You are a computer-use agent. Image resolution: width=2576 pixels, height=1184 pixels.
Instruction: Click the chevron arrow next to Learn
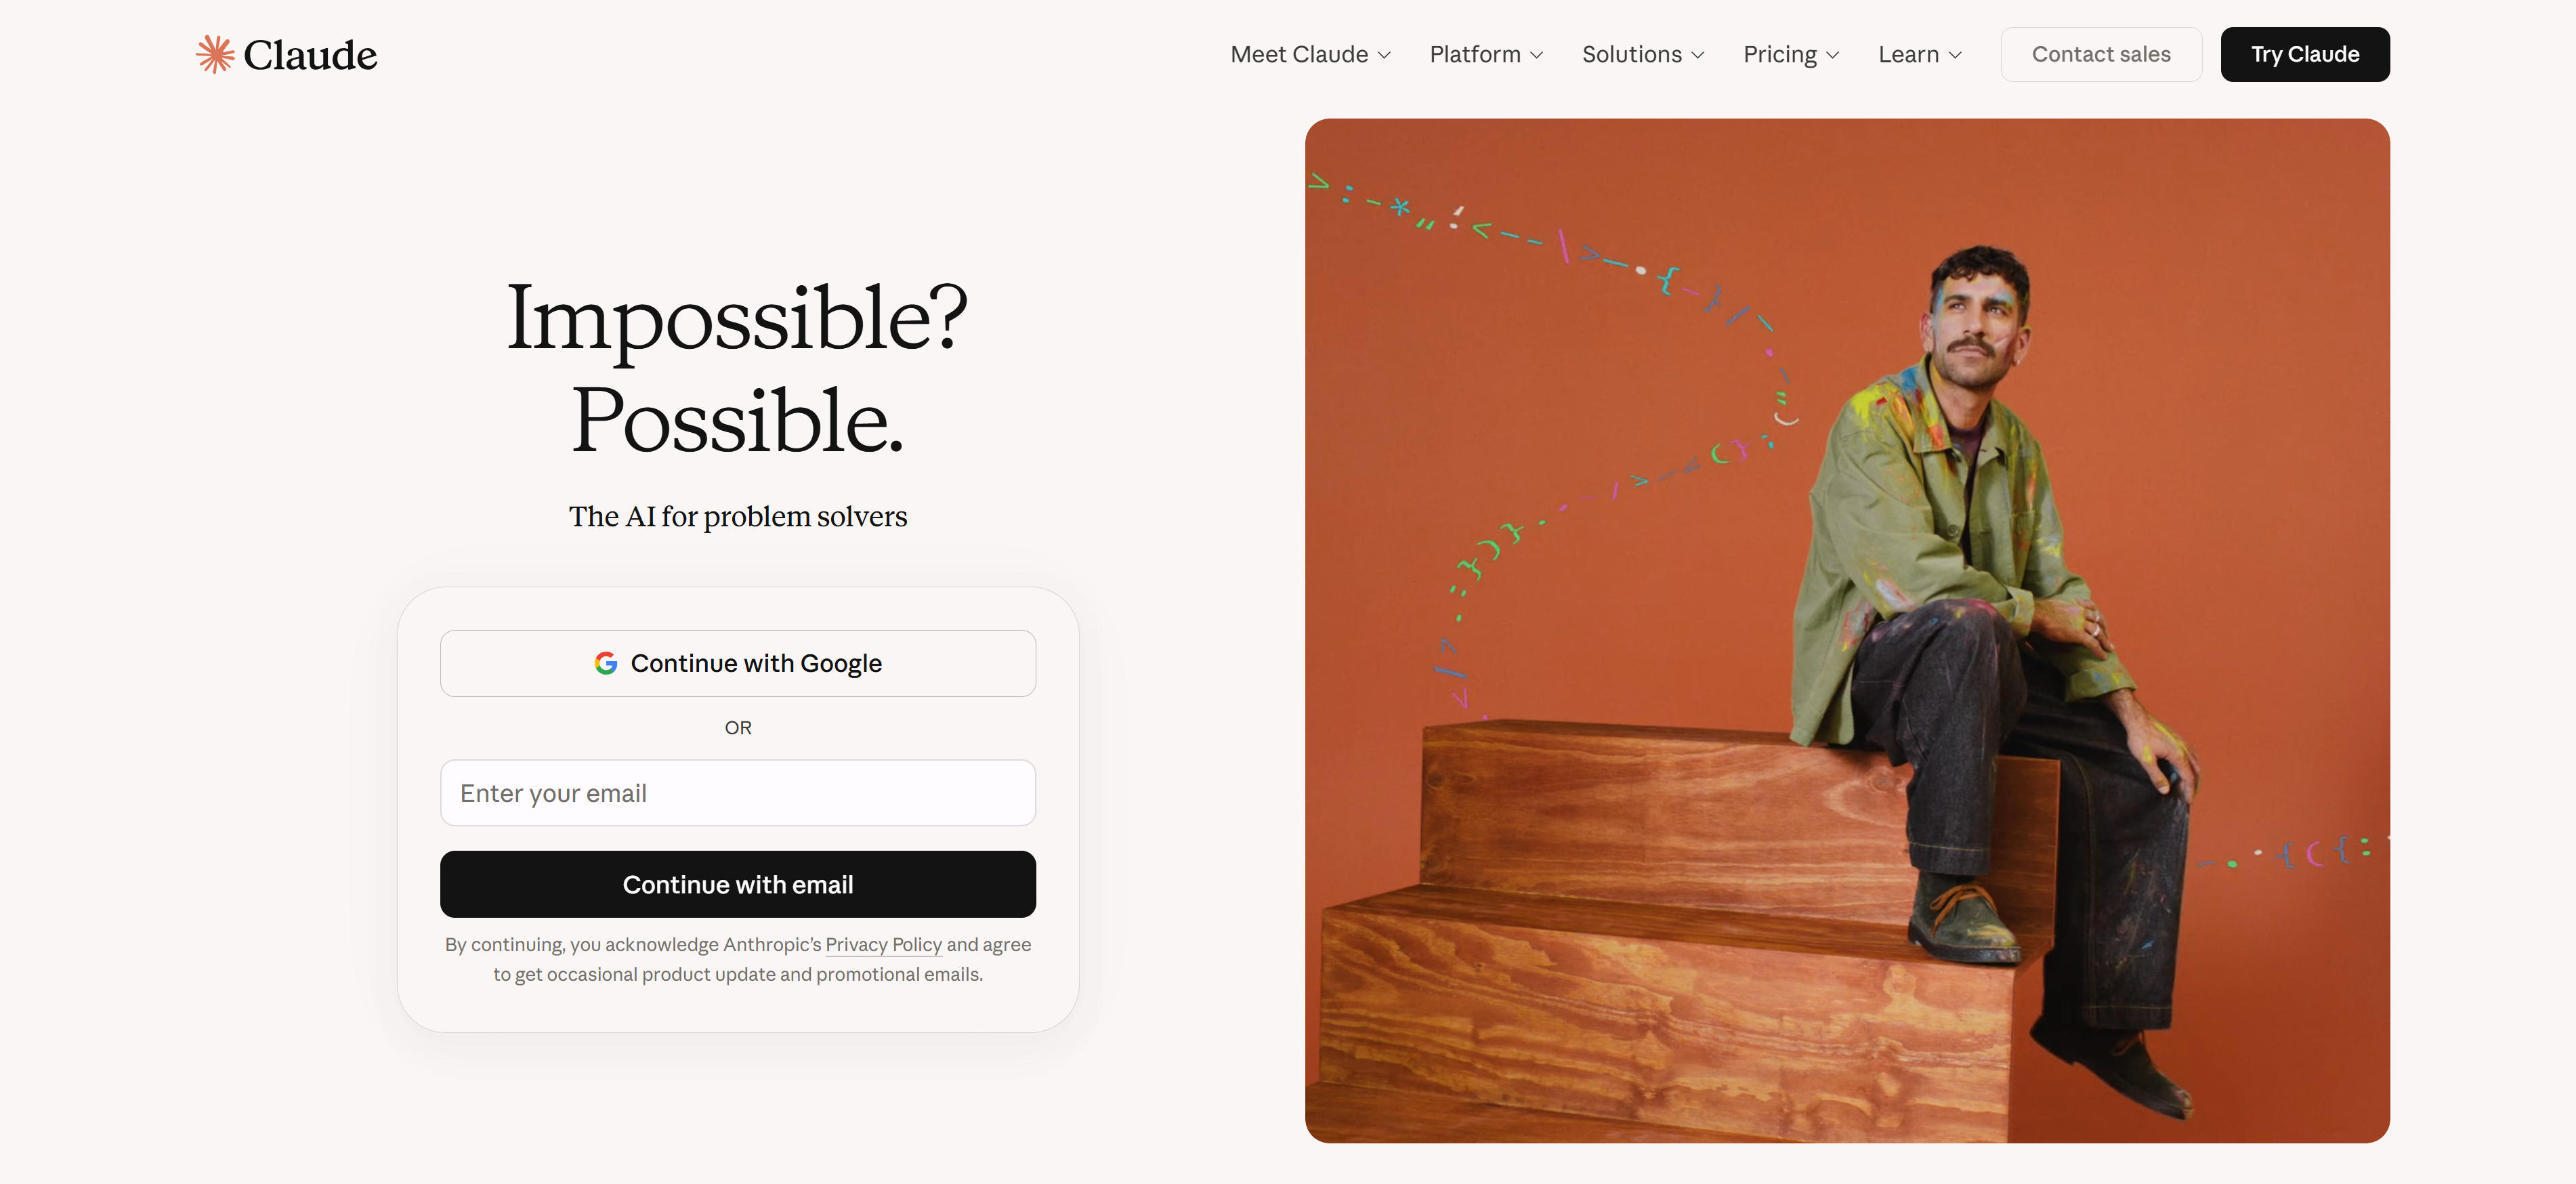(1954, 55)
